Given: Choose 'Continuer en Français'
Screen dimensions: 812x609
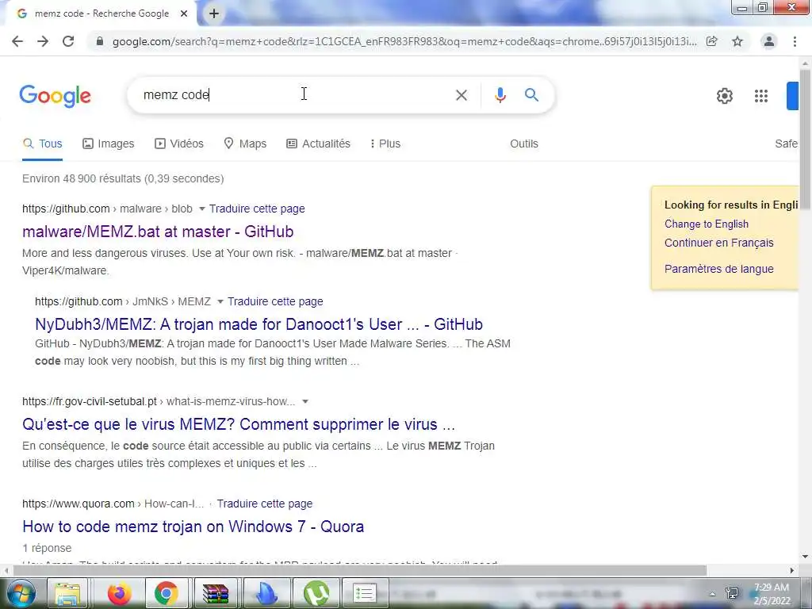Looking at the screenshot, I should pyautogui.click(x=718, y=243).
